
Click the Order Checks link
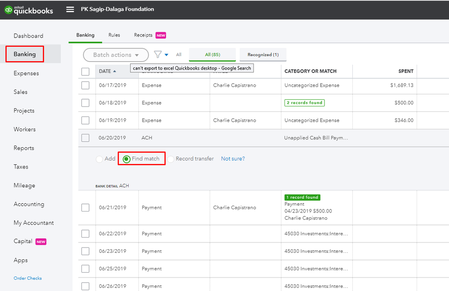coord(27,278)
